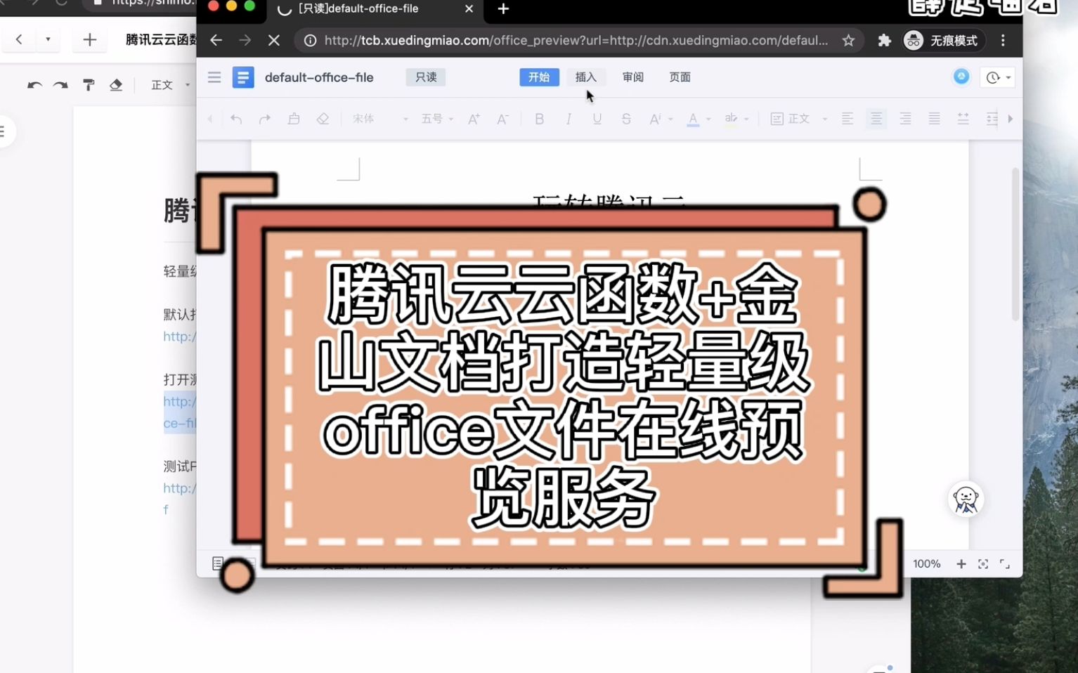1078x673 pixels.
Task: Click the line spacing icon
Action: tap(963, 119)
